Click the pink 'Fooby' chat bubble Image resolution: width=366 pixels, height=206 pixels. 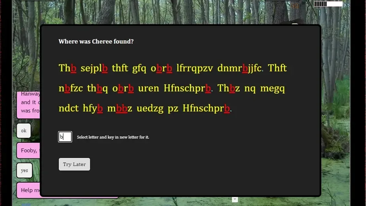point(28,150)
